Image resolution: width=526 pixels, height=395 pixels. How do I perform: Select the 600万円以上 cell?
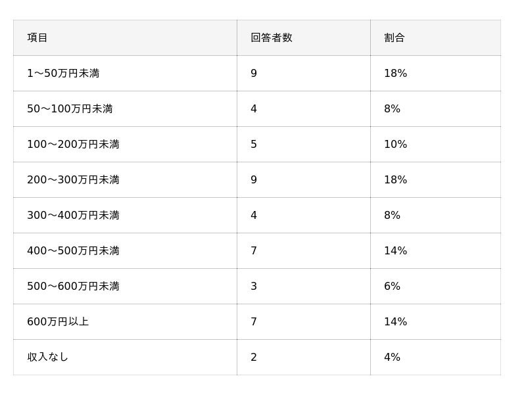click(58, 322)
